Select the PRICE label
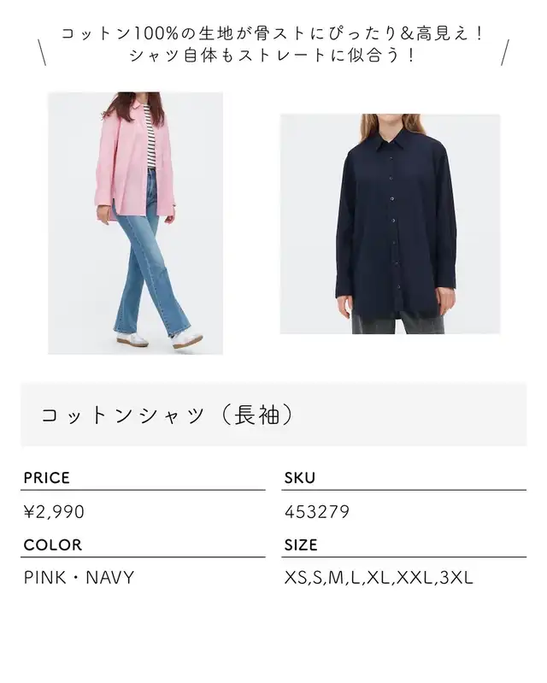 coord(47,478)
